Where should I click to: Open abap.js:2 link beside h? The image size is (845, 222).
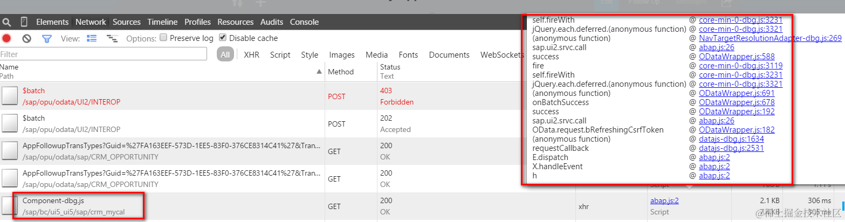pyautogui.click(x=715, y=176)
